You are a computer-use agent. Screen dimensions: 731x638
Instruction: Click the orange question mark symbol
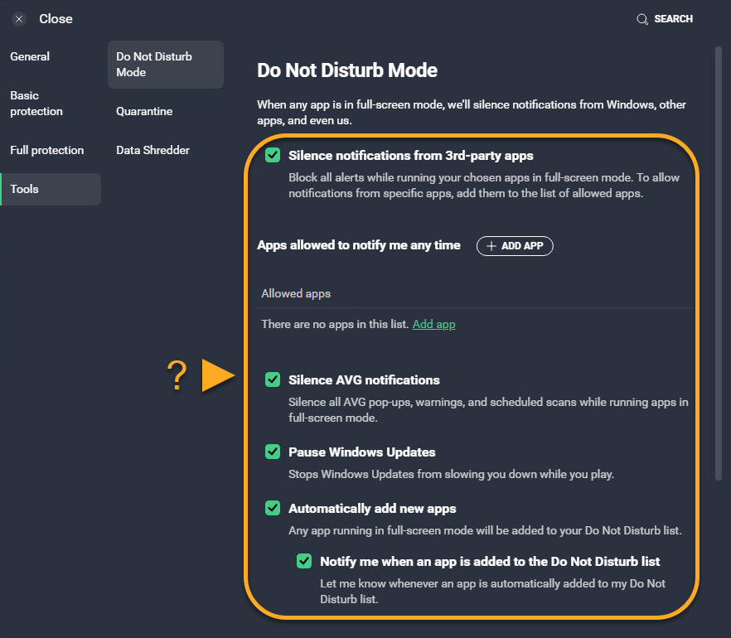point(177,376)
